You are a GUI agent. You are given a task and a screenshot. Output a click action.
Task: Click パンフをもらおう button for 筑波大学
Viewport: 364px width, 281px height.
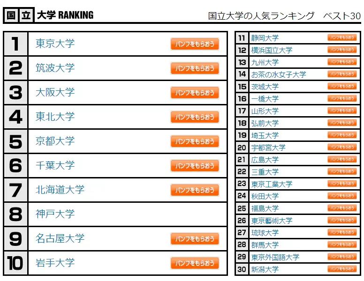[x=195, y=68]
